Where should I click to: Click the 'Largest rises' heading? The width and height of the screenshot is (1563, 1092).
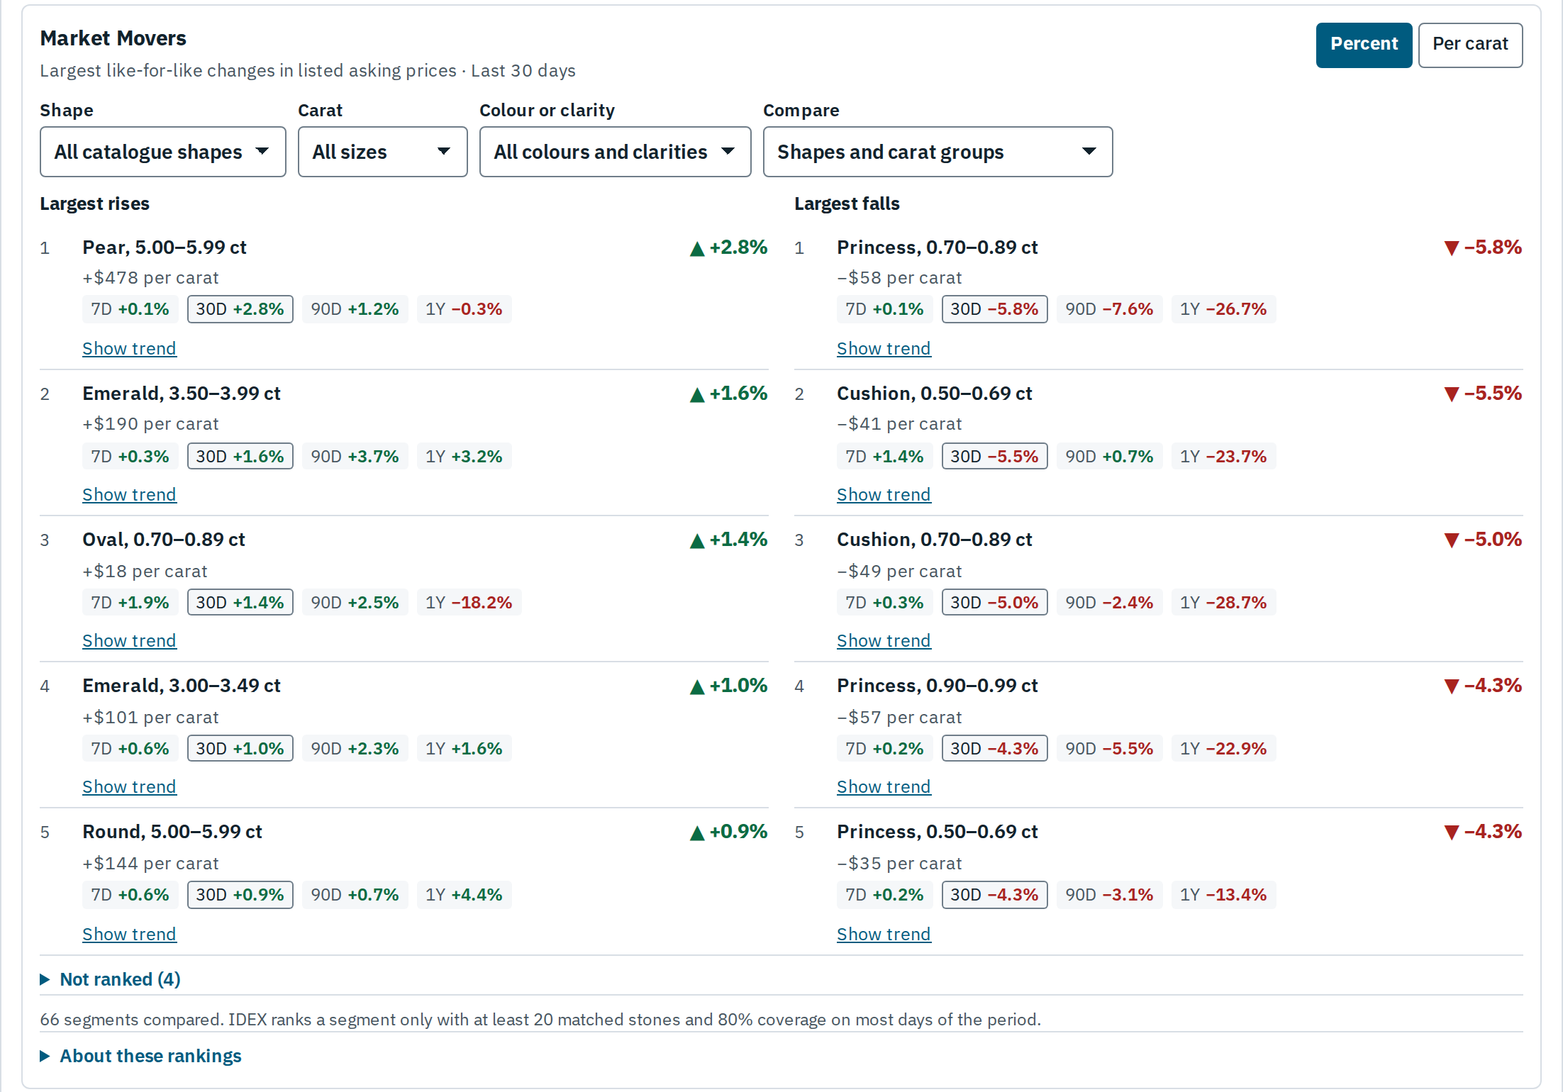[94, 204]
